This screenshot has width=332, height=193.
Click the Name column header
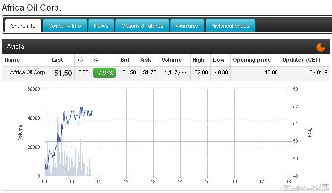pyautogui.click(x=12, y=60)
